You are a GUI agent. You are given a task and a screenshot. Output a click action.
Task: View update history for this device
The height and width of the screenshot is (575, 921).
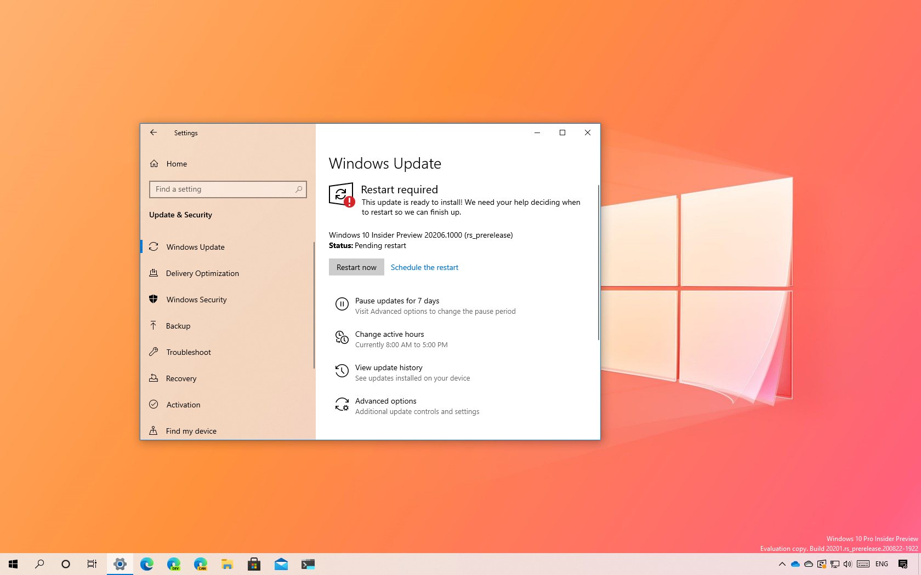[389, 367]
